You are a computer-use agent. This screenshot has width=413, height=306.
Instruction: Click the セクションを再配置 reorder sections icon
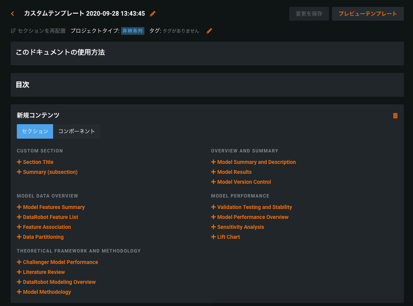pos(13,31)
